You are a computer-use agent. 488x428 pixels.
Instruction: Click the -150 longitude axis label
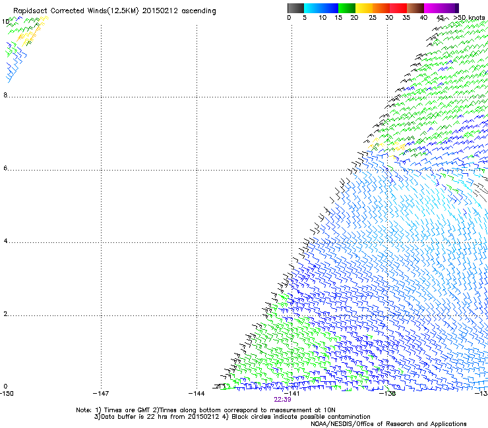coord(7,394)
